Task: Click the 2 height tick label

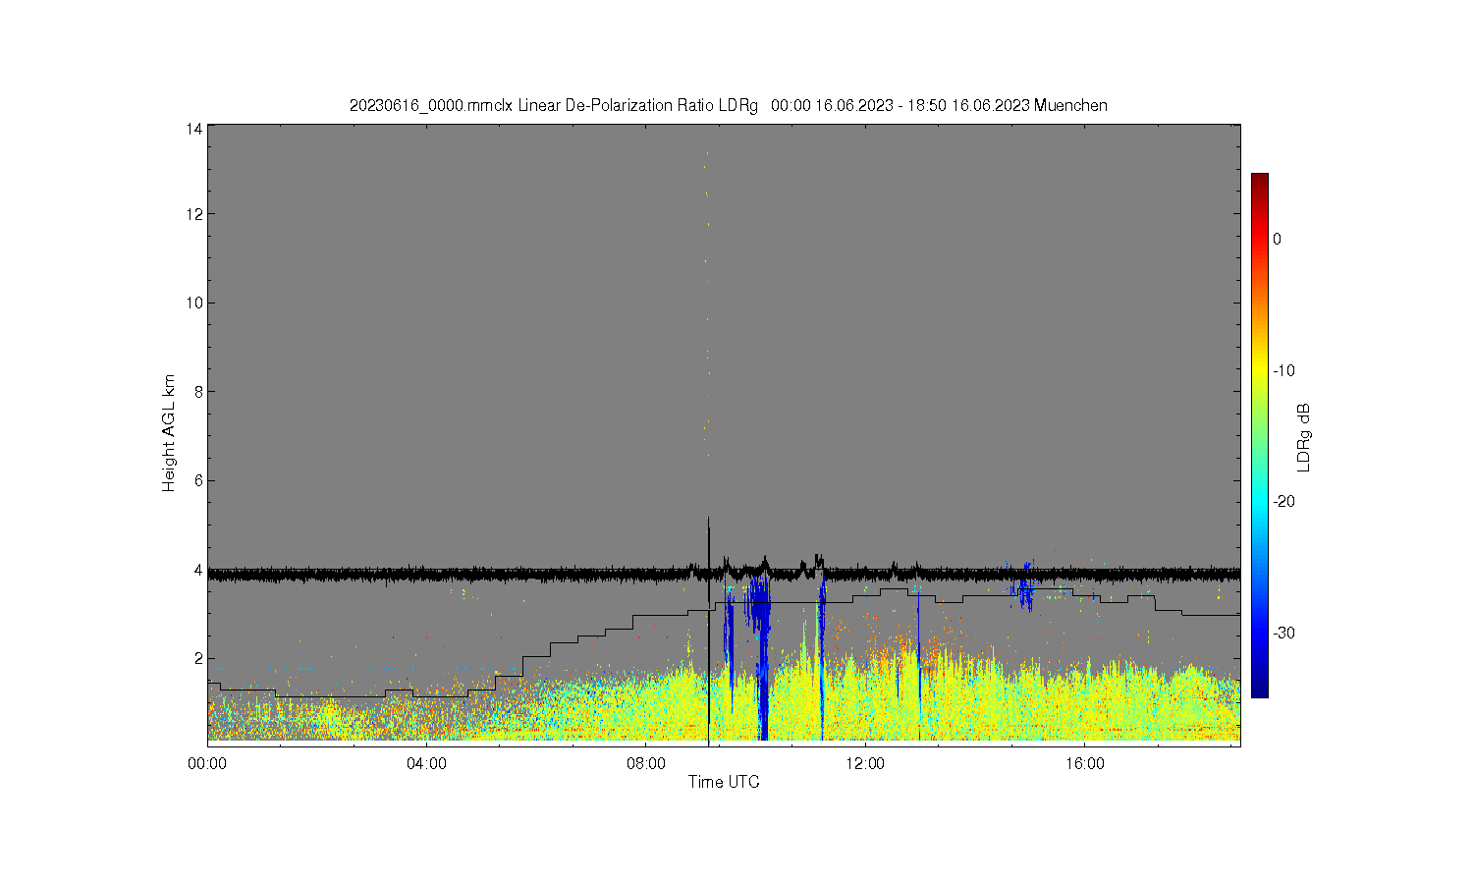Action: (198, 658)
